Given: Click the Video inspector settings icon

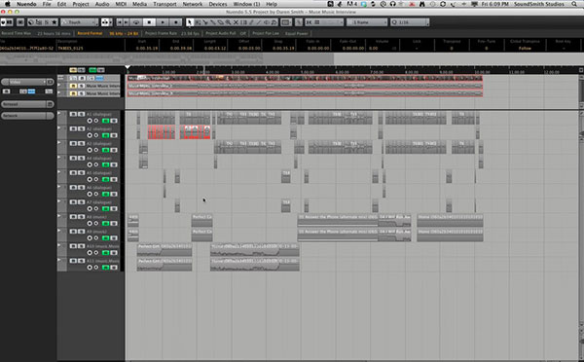Looking at the screenshot, I should [x=50, y=82].
